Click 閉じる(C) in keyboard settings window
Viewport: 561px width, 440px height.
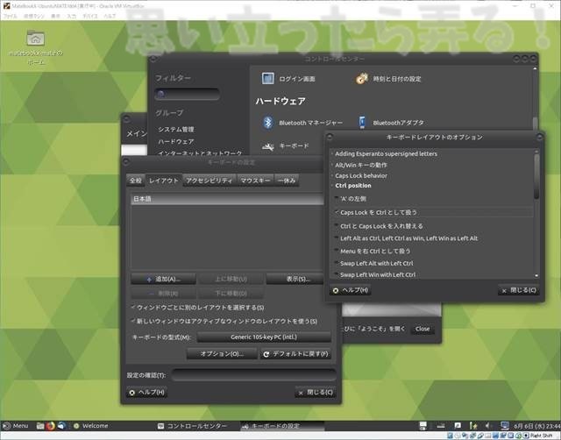point(316,393)
